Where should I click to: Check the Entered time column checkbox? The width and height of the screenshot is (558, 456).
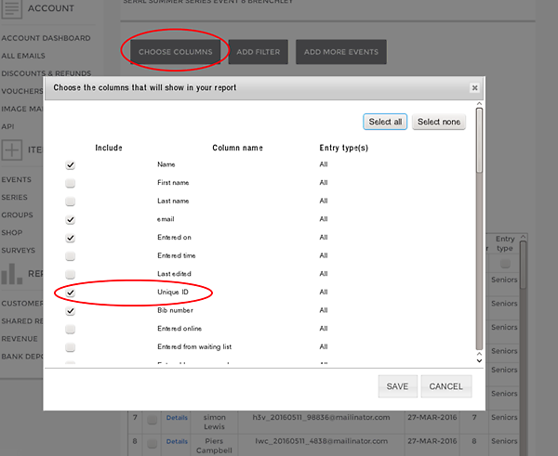pos(71,256)
